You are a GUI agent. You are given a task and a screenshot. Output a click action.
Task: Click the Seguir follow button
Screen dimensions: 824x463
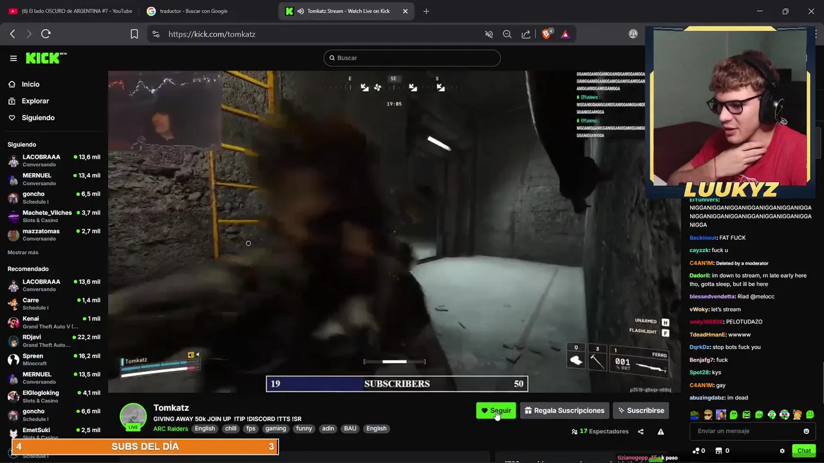[x=496, y=410]
